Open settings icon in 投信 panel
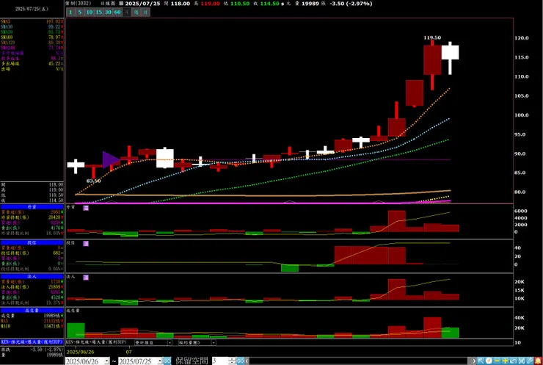The width and height of the screenshot is (543, 365). pyautogui.click(x=86, y=244)
